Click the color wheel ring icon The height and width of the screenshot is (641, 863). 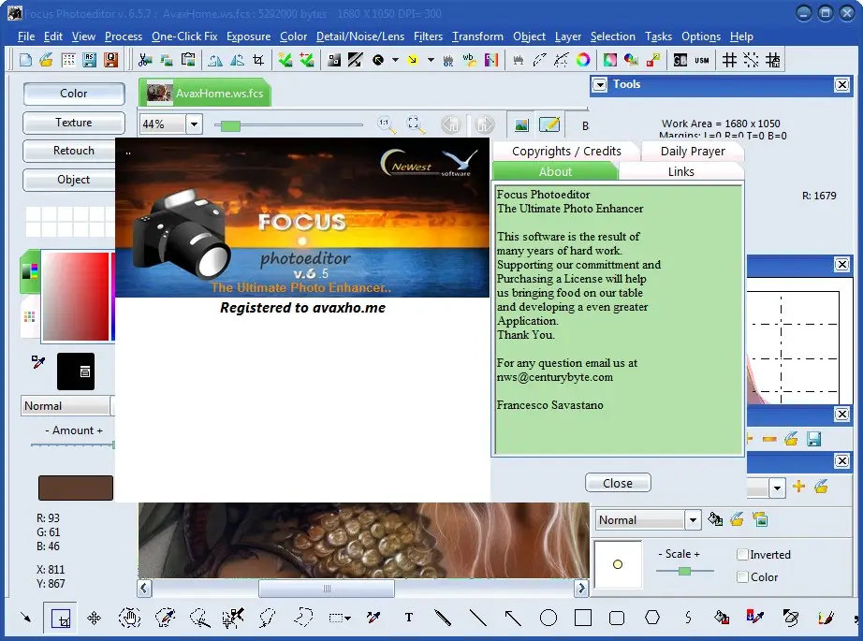(583, 60)
